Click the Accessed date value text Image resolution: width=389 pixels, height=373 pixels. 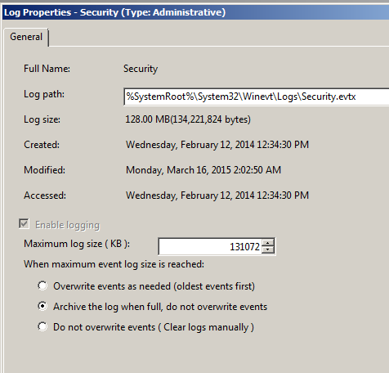(x=217, y=195)
